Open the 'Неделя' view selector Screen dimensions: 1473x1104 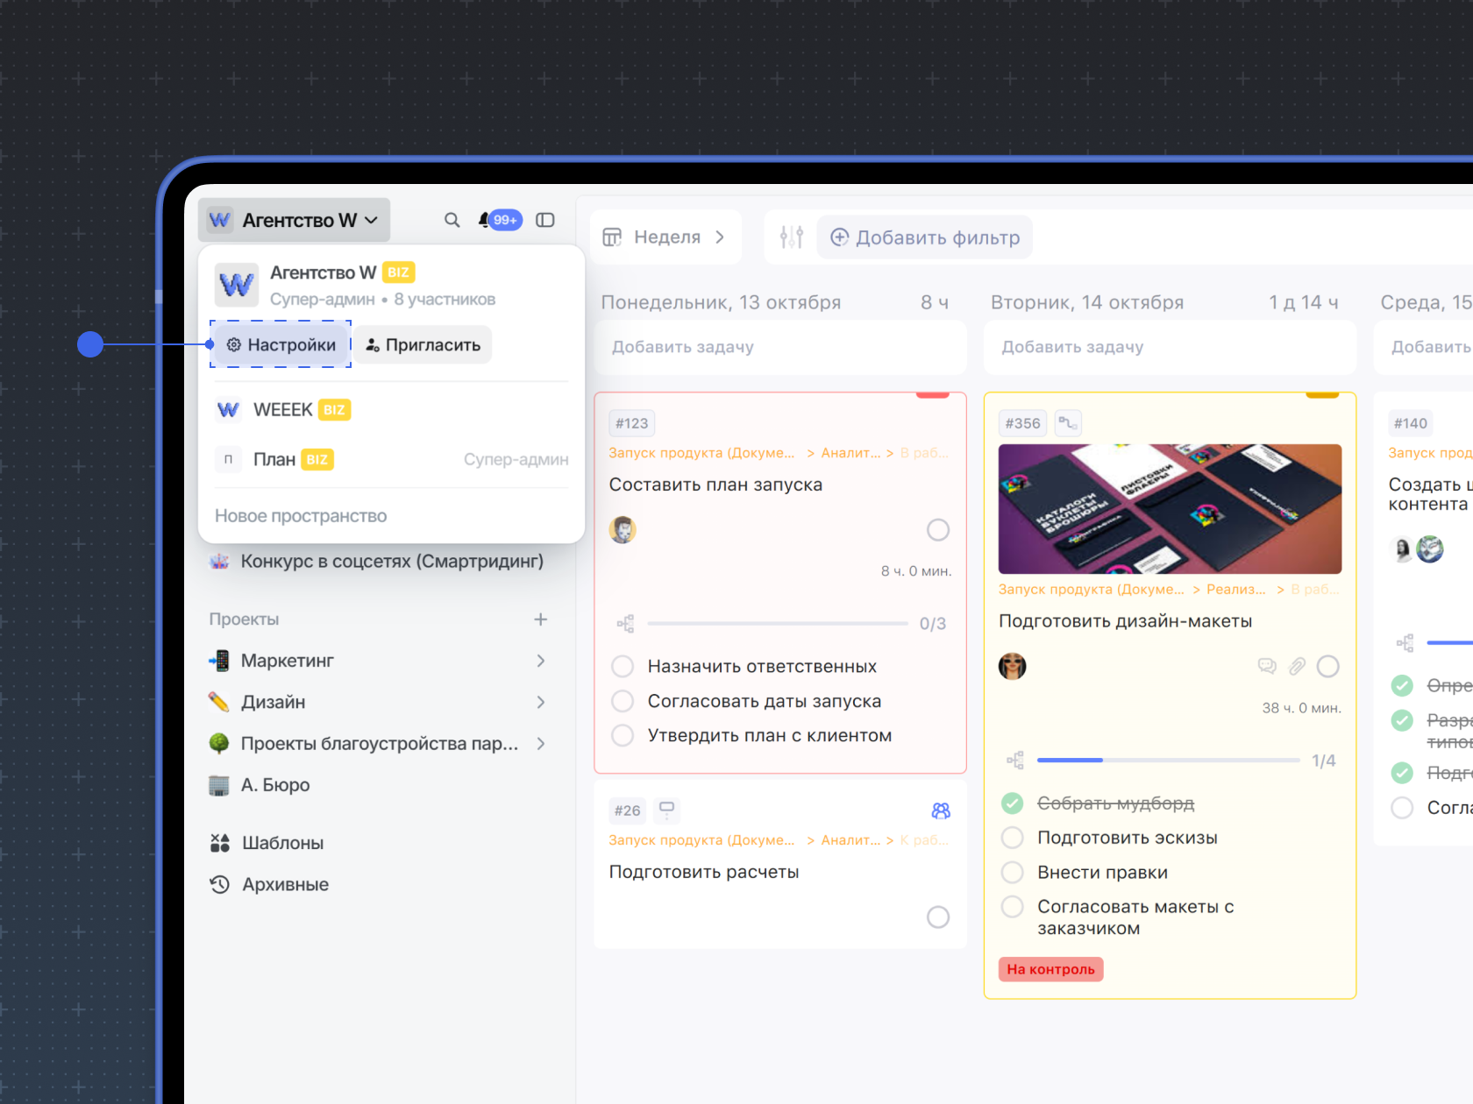point(665,237)
